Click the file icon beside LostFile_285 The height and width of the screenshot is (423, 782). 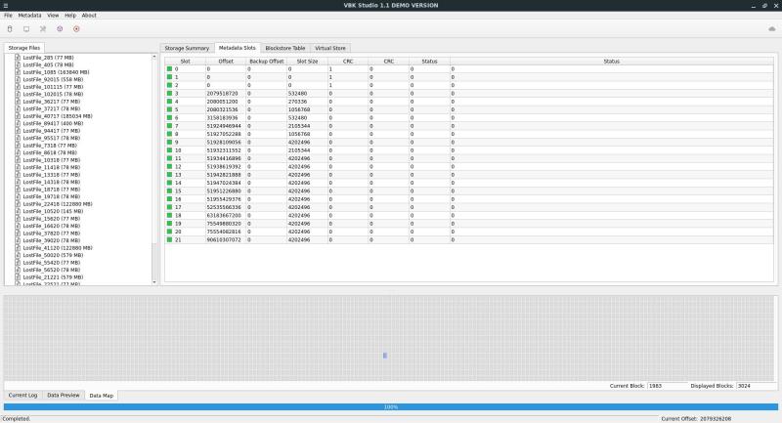pyautogui.click(x=18, y=58)
